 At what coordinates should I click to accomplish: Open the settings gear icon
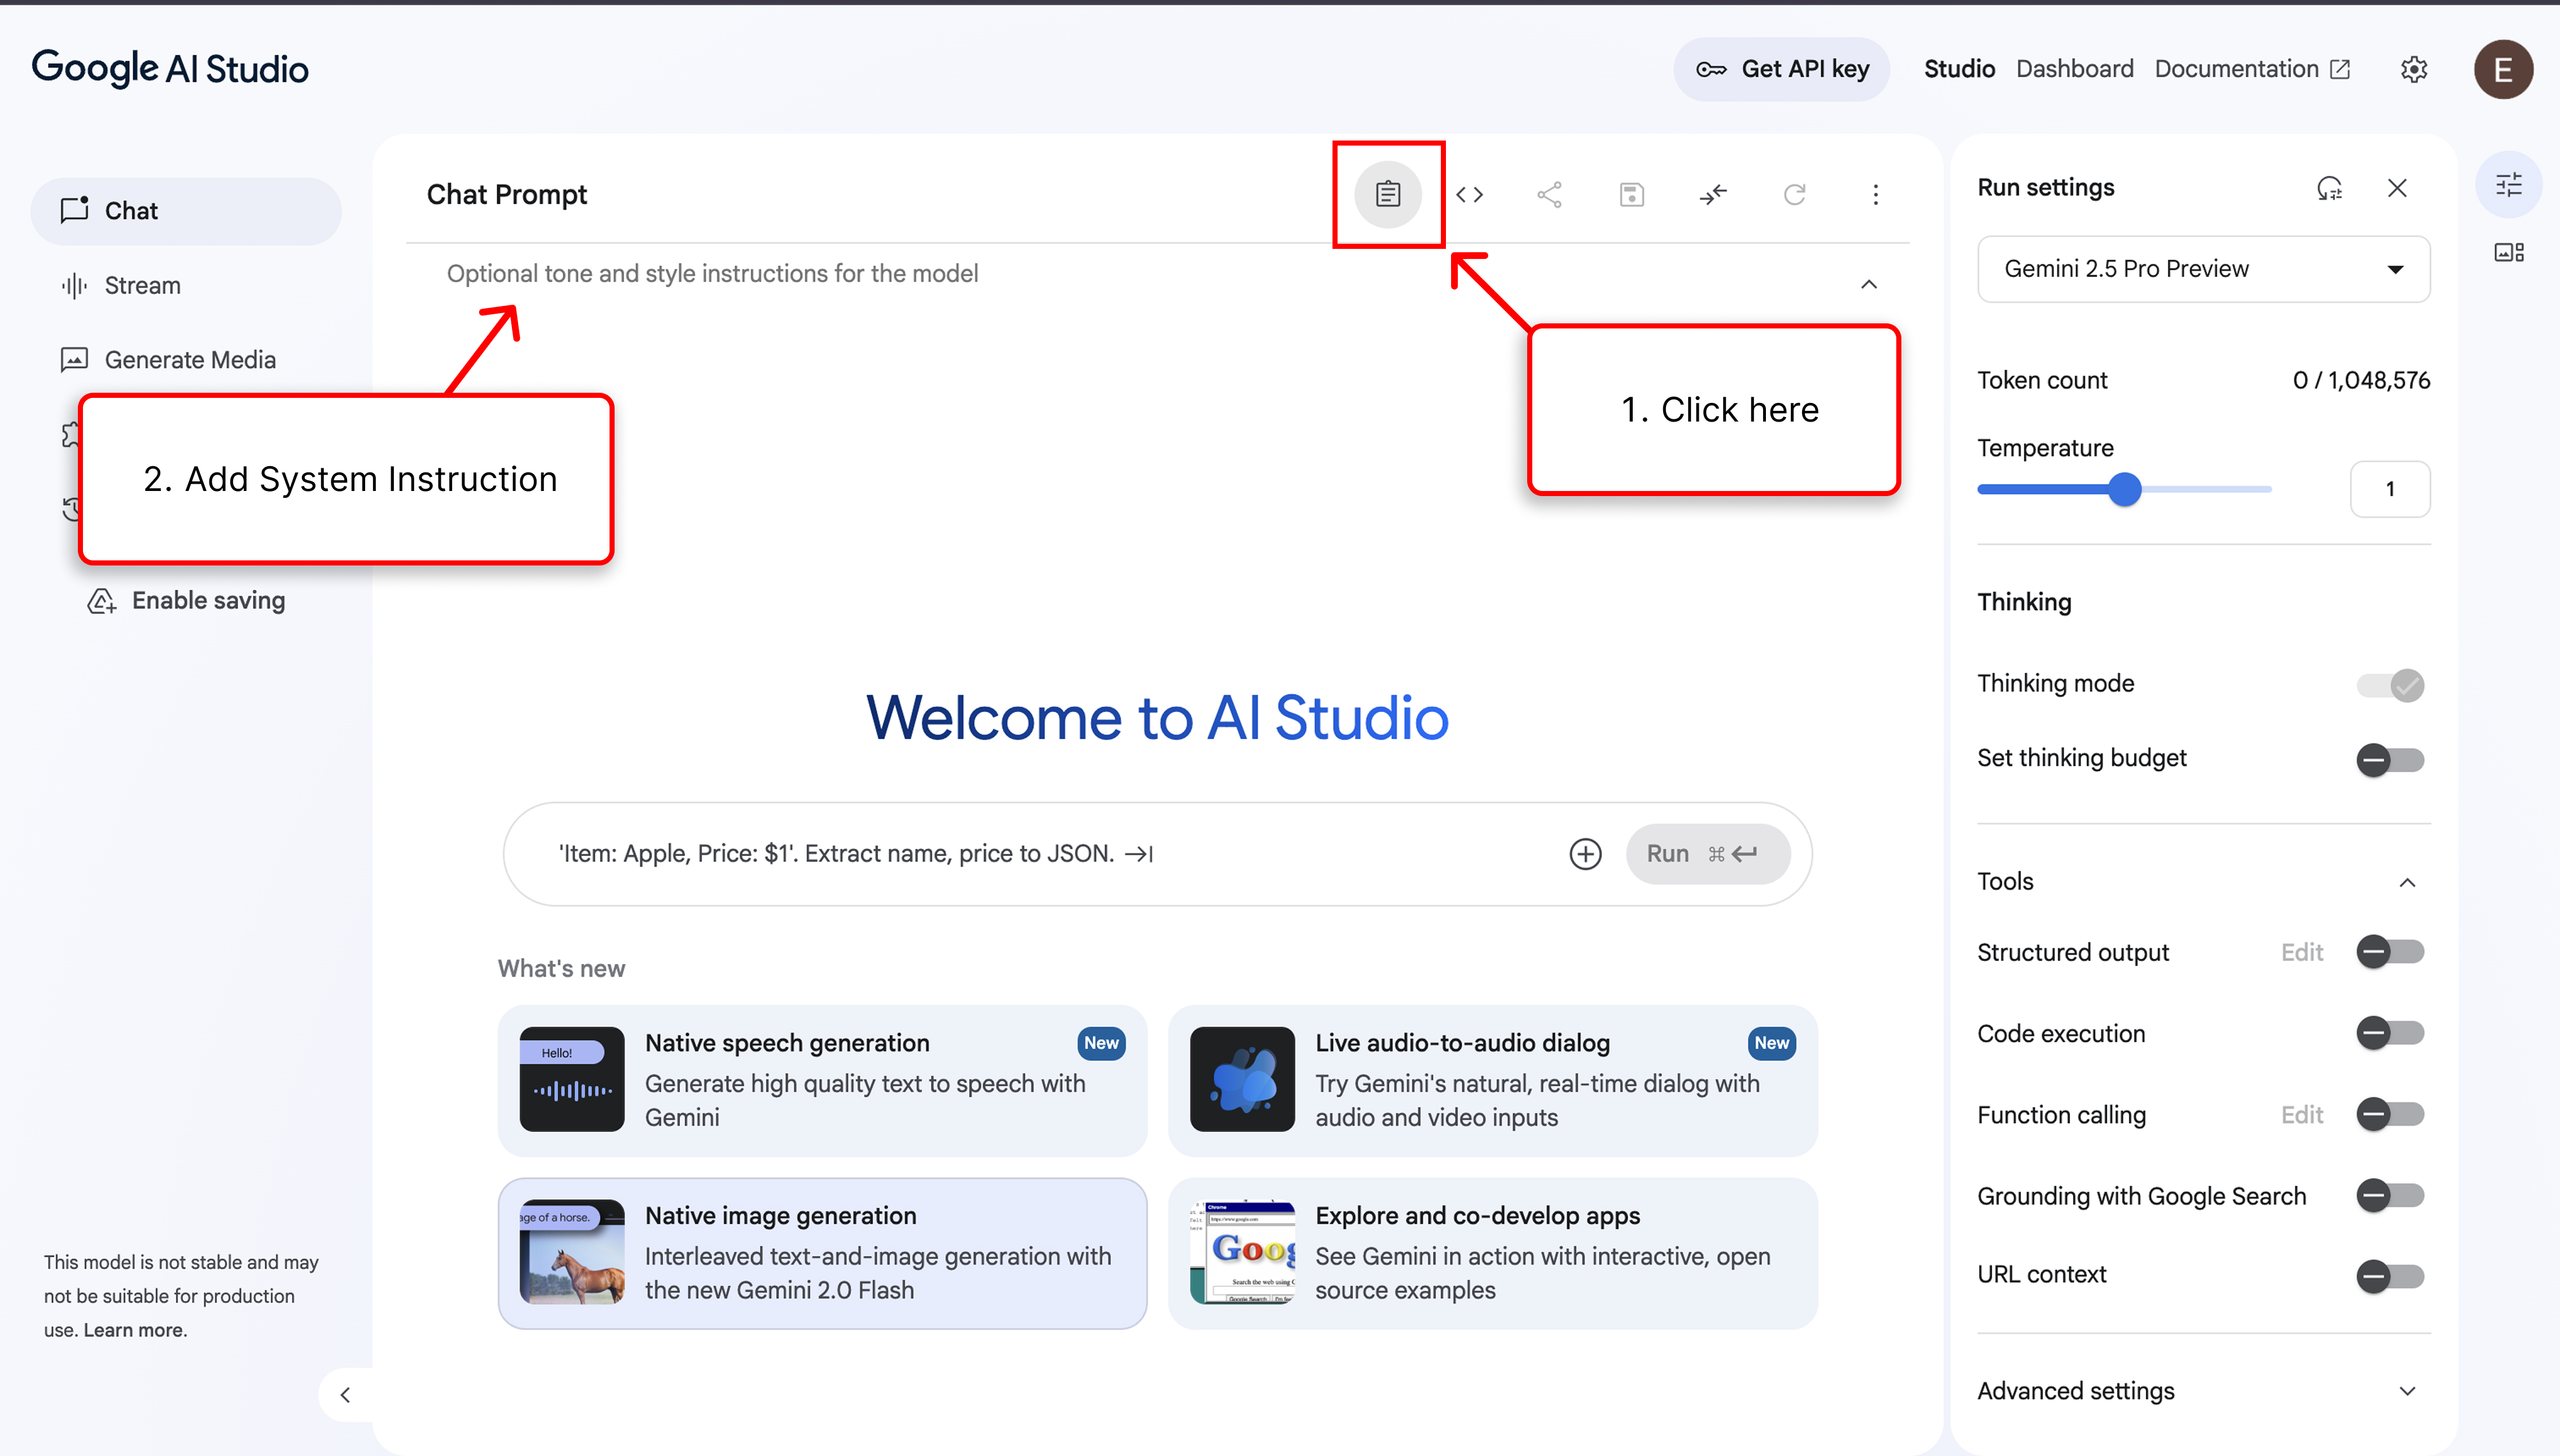click(2414, 69)
